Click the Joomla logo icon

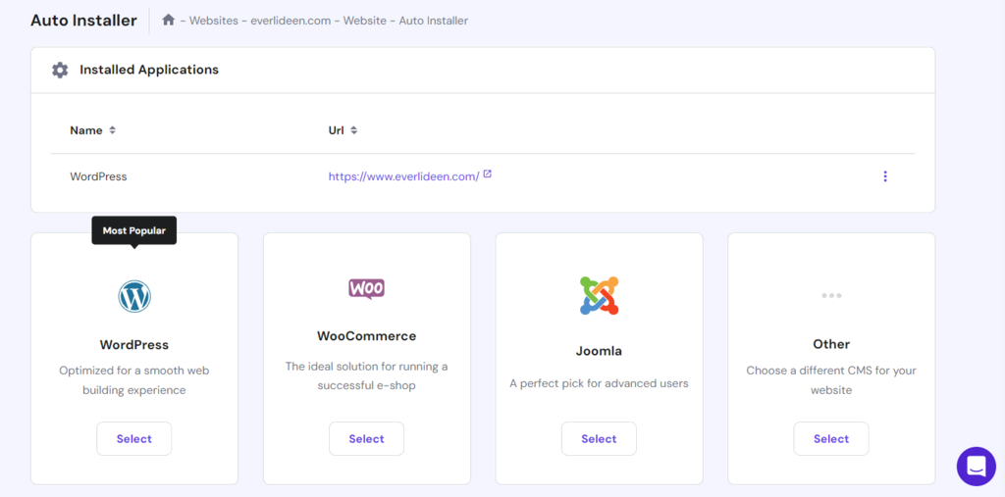[599, 295]
